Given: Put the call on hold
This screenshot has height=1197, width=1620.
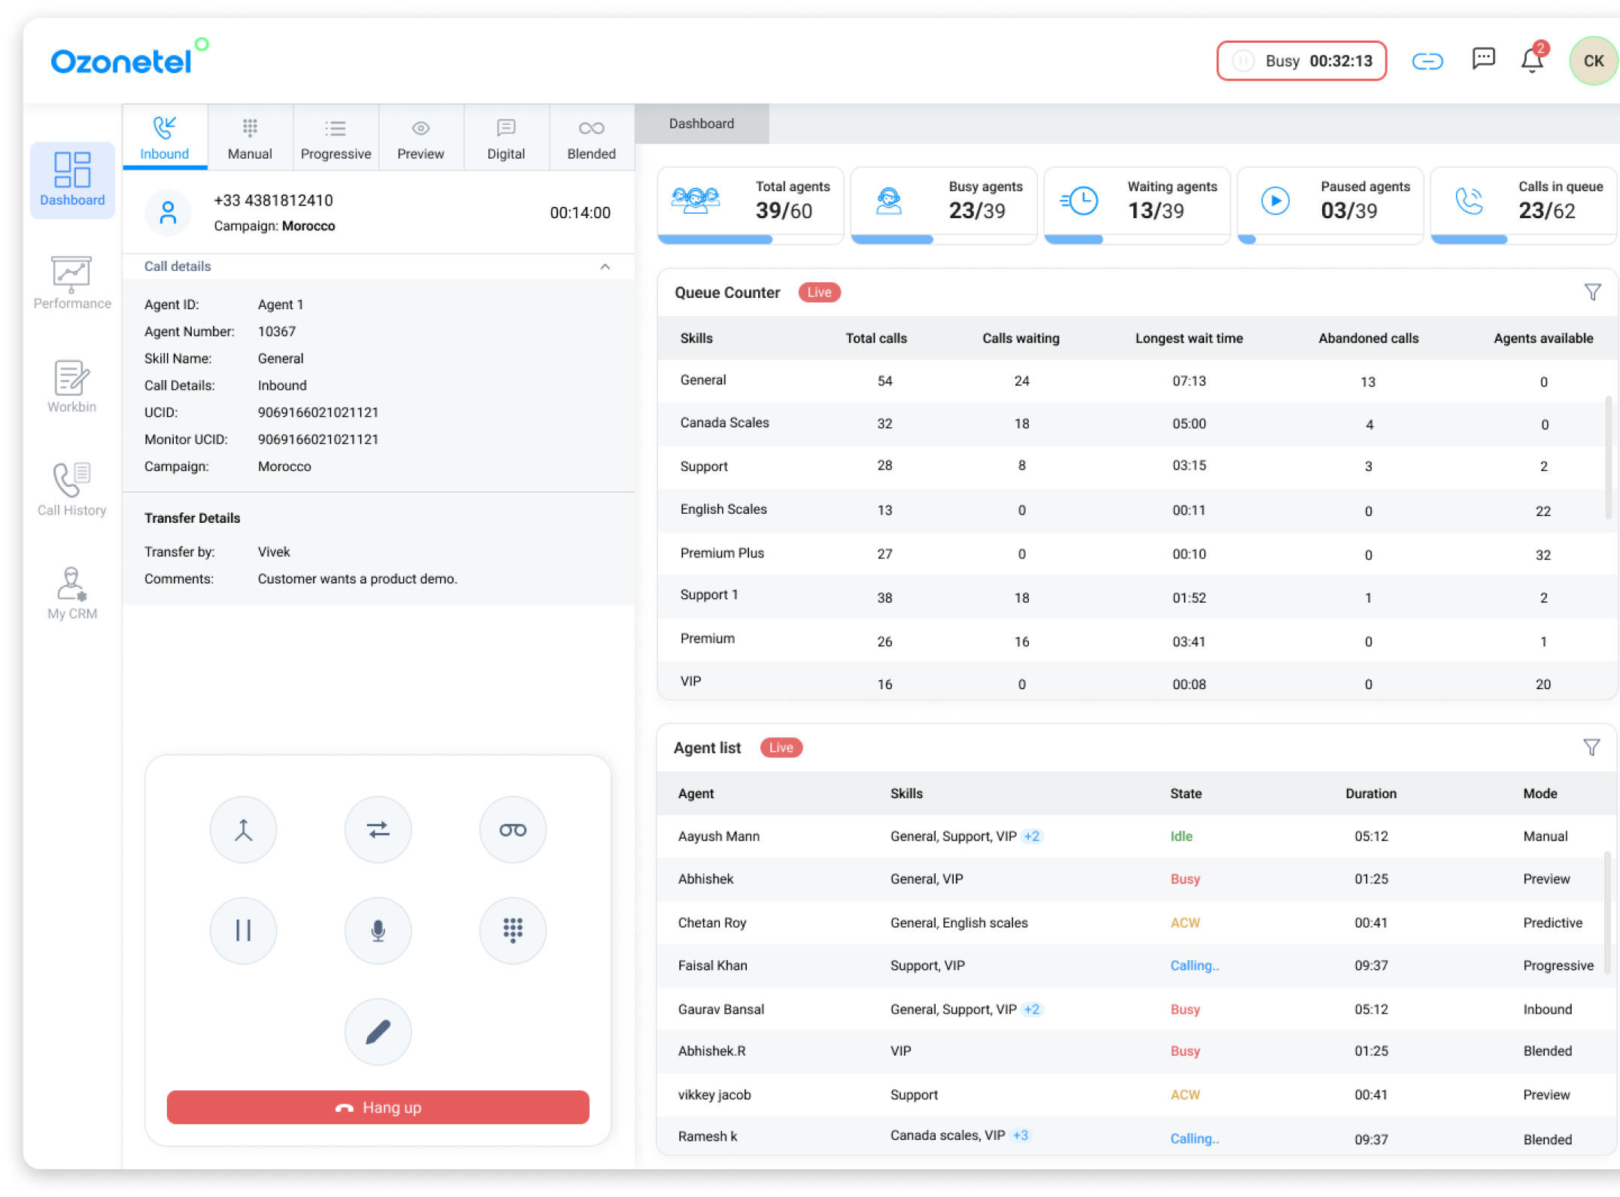Looking at the screenshot, I should click(x=243, y=930).
